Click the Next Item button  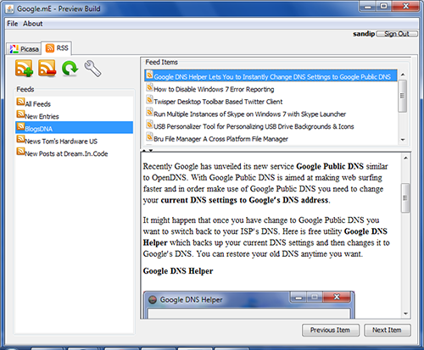pos(388,330)
